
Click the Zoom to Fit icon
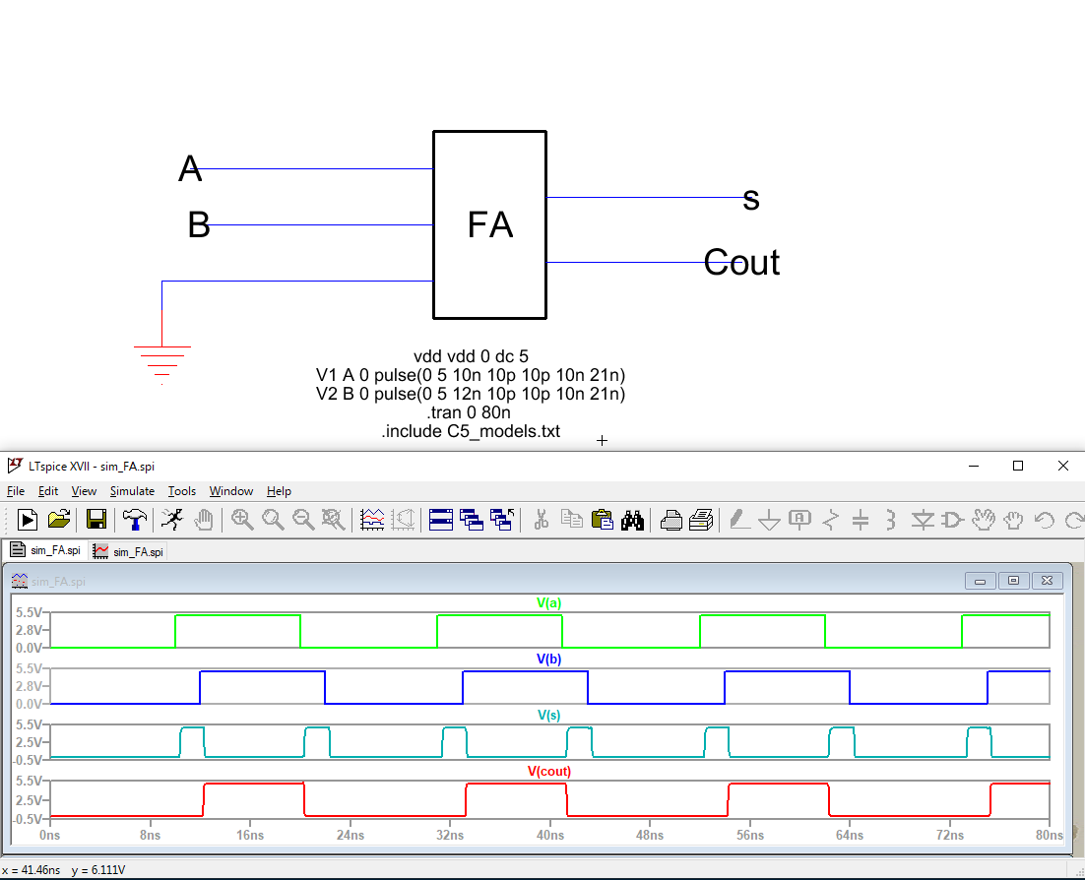click(334, 520)
